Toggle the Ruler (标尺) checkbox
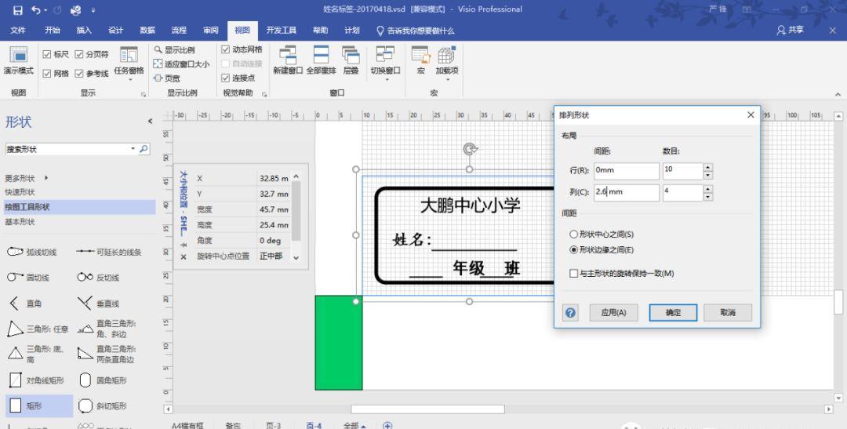The image size is (847, 429). coord(46,54)
